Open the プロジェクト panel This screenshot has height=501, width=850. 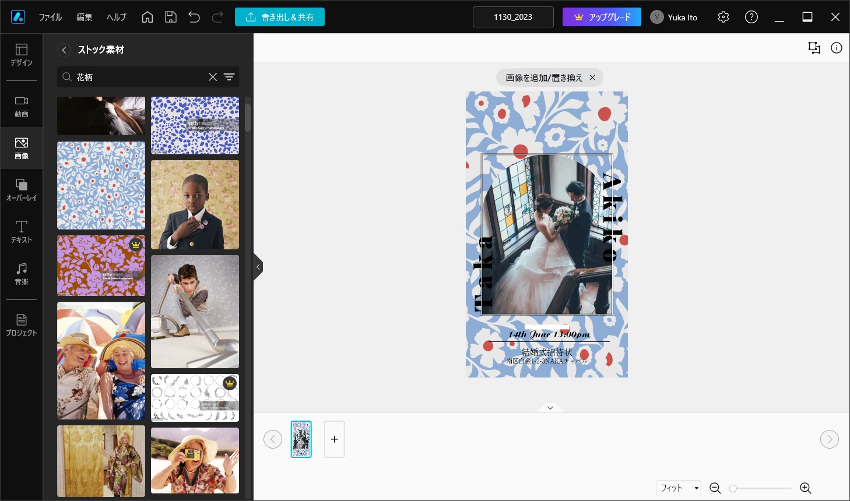coord(22,325)
